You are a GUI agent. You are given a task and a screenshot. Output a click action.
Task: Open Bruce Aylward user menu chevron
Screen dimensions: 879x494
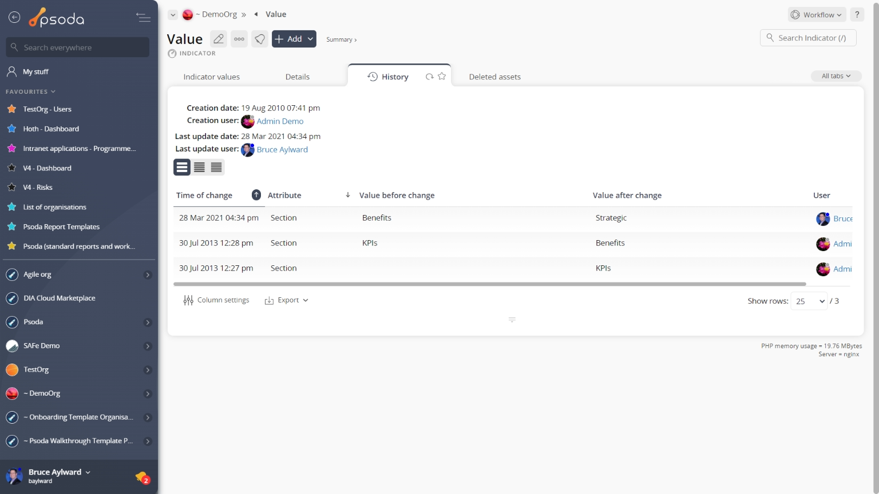coord(88,472)
